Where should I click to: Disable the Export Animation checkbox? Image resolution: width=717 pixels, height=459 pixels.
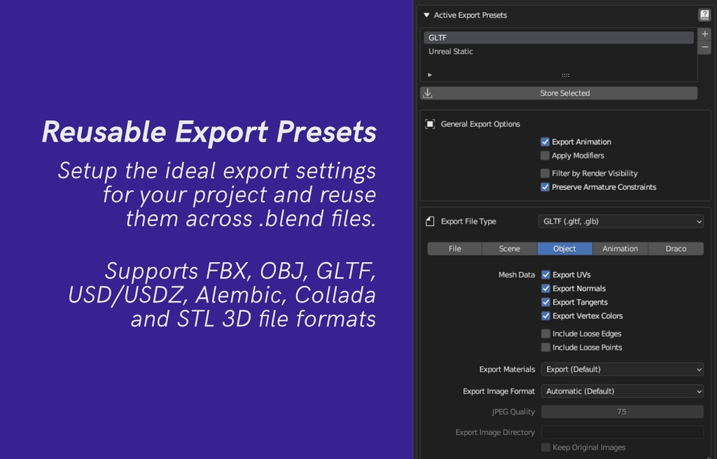[545, 142]
